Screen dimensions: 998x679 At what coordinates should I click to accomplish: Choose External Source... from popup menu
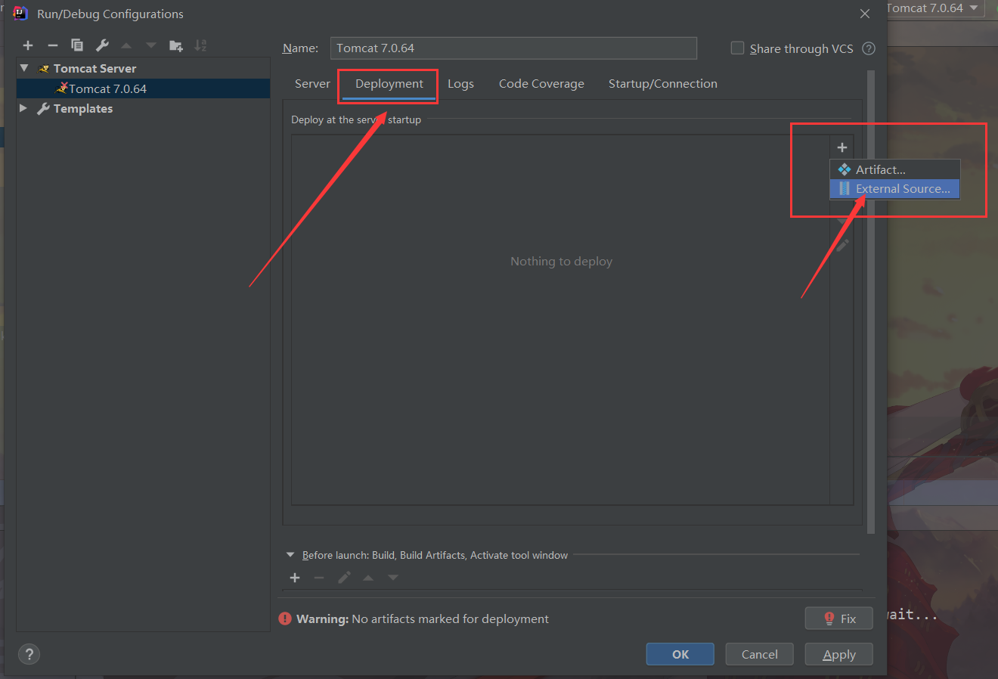pos(895,189)
